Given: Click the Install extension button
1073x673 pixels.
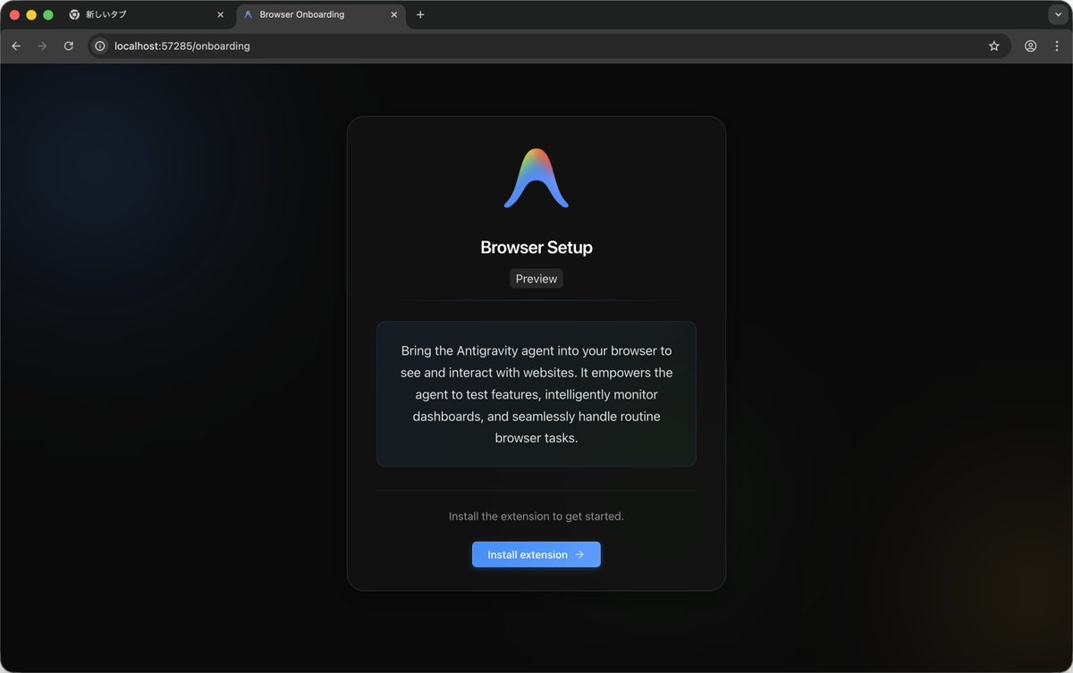Looking at the screenshot, I should point(536,554).
